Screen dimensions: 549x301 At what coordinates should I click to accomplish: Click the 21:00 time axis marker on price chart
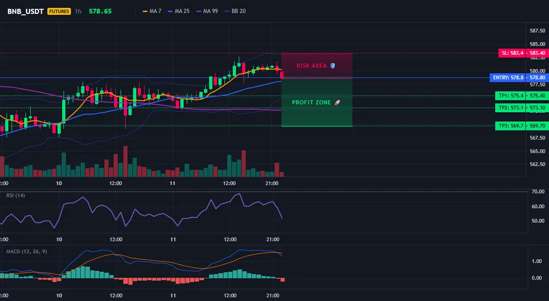coord(272,183)
